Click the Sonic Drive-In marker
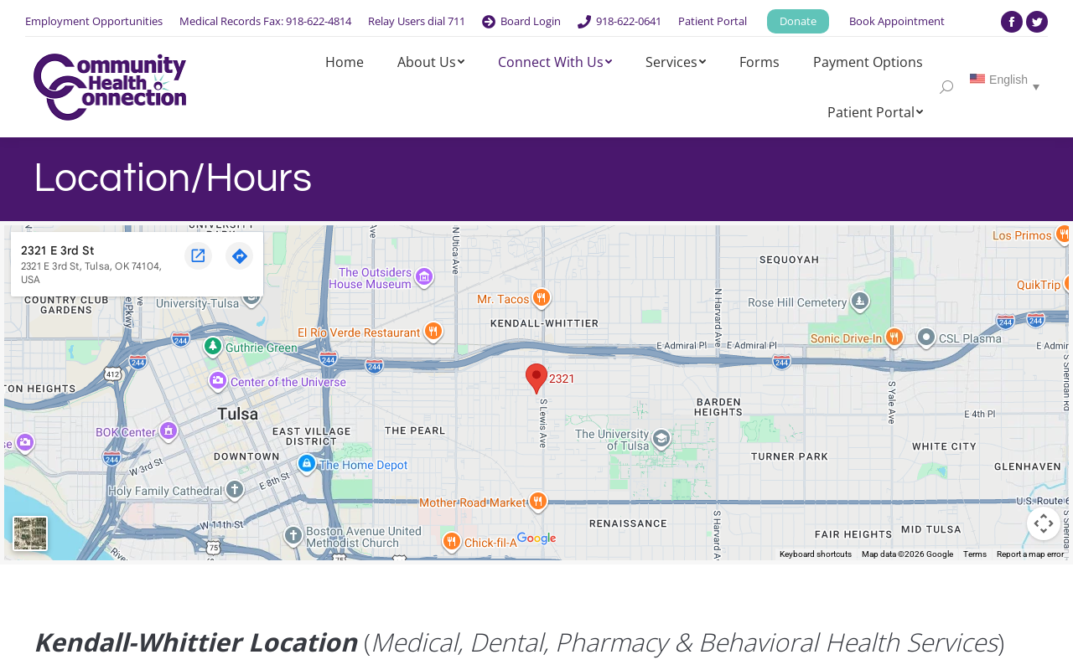 click(894, 337)
